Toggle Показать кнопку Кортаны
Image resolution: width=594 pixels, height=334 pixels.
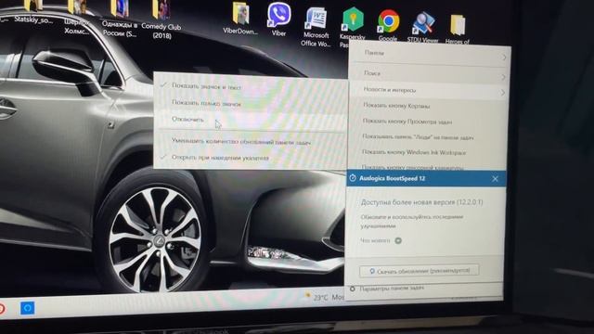point(429,106)
